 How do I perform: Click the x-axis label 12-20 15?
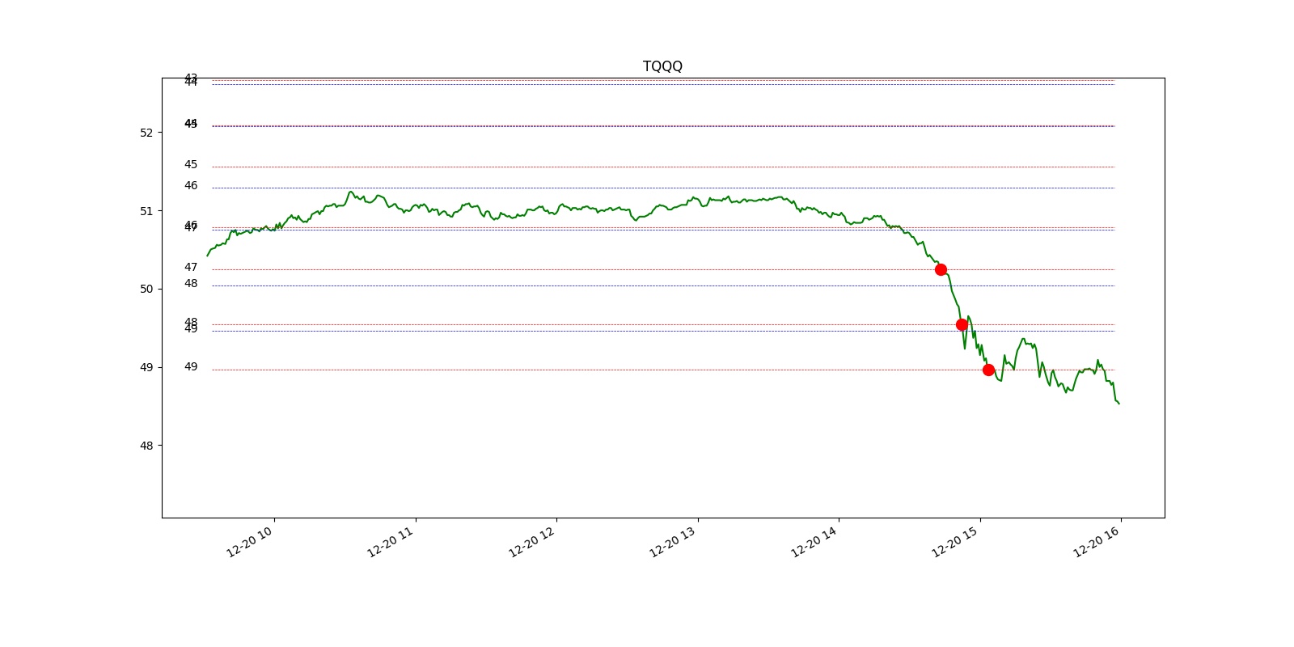[x=956, y=540]
